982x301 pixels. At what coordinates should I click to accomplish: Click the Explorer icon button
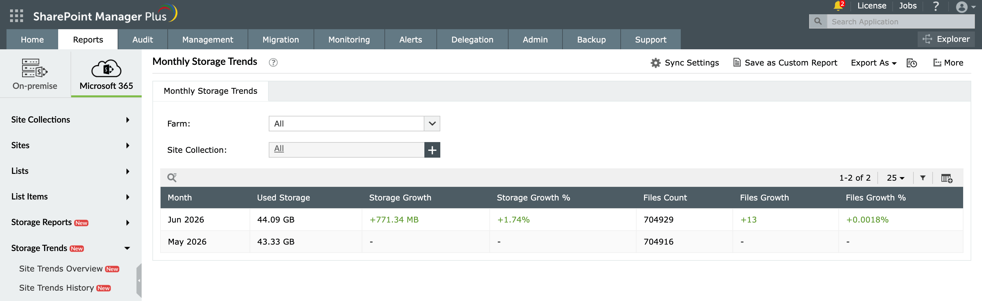coord(927,39)
